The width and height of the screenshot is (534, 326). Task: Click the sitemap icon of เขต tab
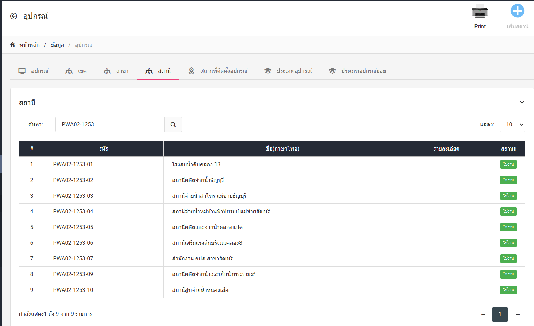click(x=69, y=71)
